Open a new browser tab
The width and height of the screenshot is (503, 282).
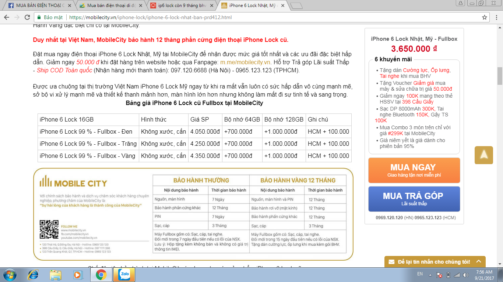(x=296, y=6)
